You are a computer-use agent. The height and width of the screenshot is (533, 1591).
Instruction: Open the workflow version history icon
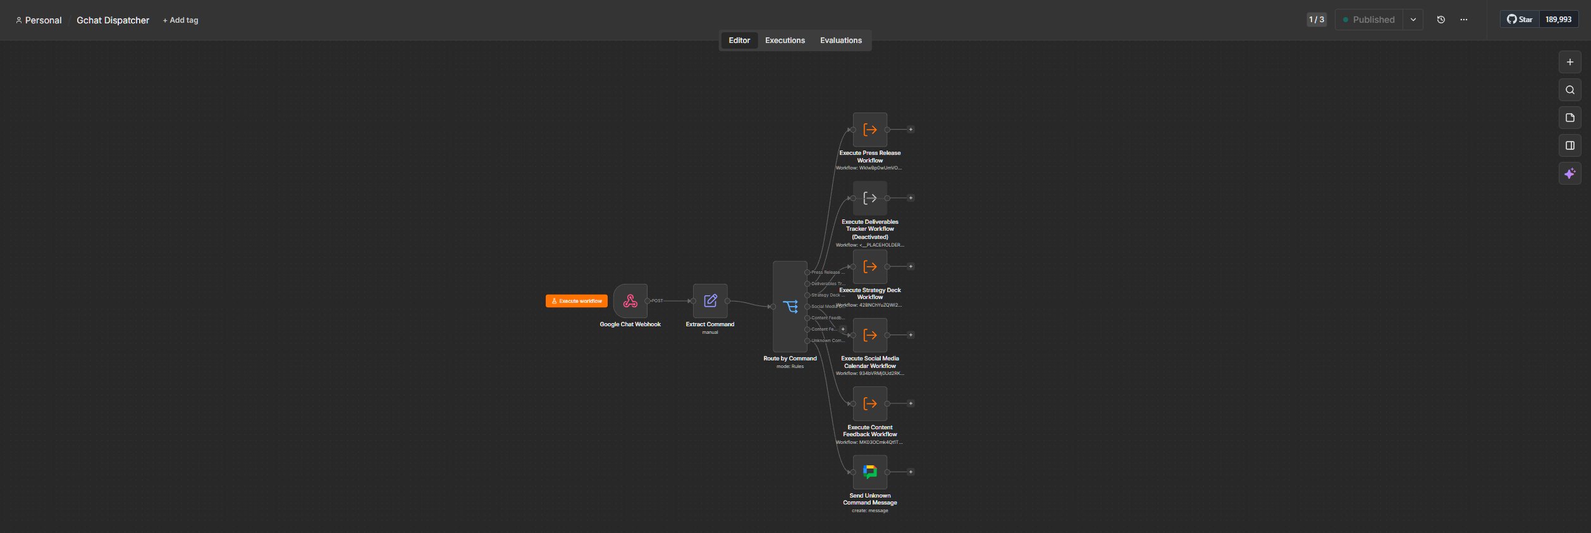tap(1440, 20)
